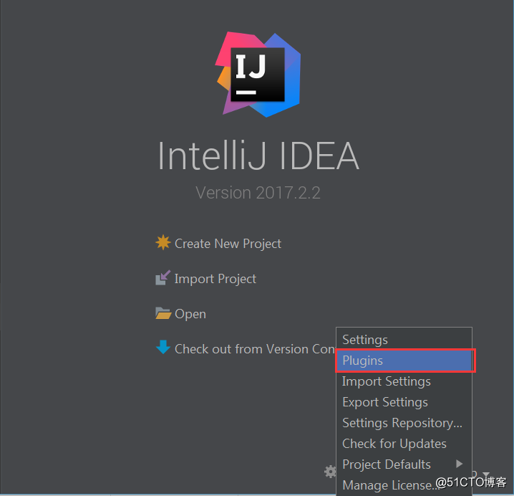Viewport: 514px width, 496px height.
Task: Click the Version 2017.2.2 text
Action: (258, 192)
